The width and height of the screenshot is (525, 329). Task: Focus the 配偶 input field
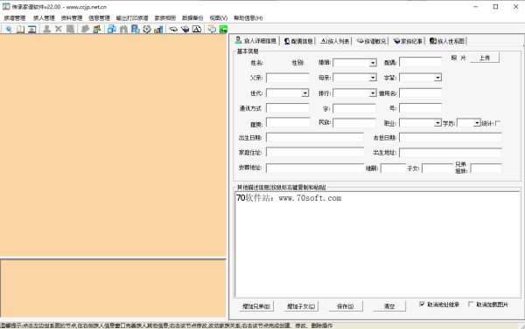coord(421,62)
